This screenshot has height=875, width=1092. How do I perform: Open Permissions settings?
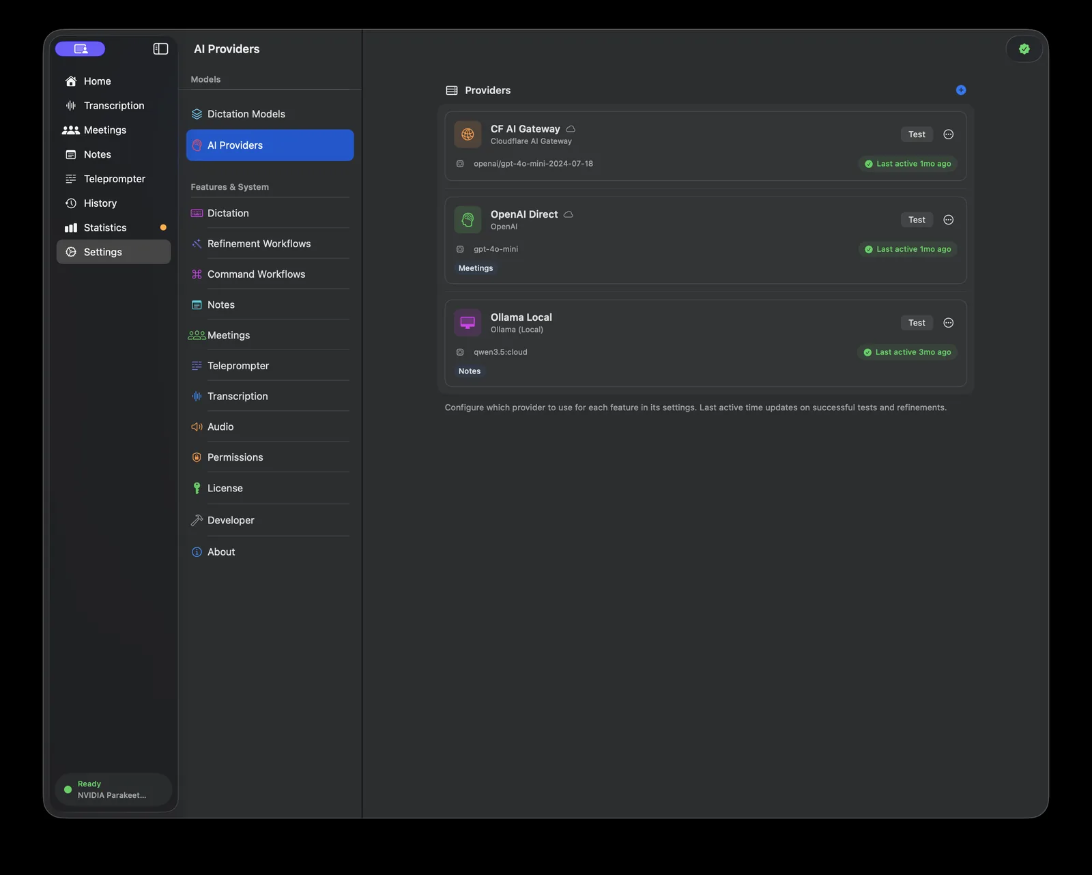[x=270, y=457]
